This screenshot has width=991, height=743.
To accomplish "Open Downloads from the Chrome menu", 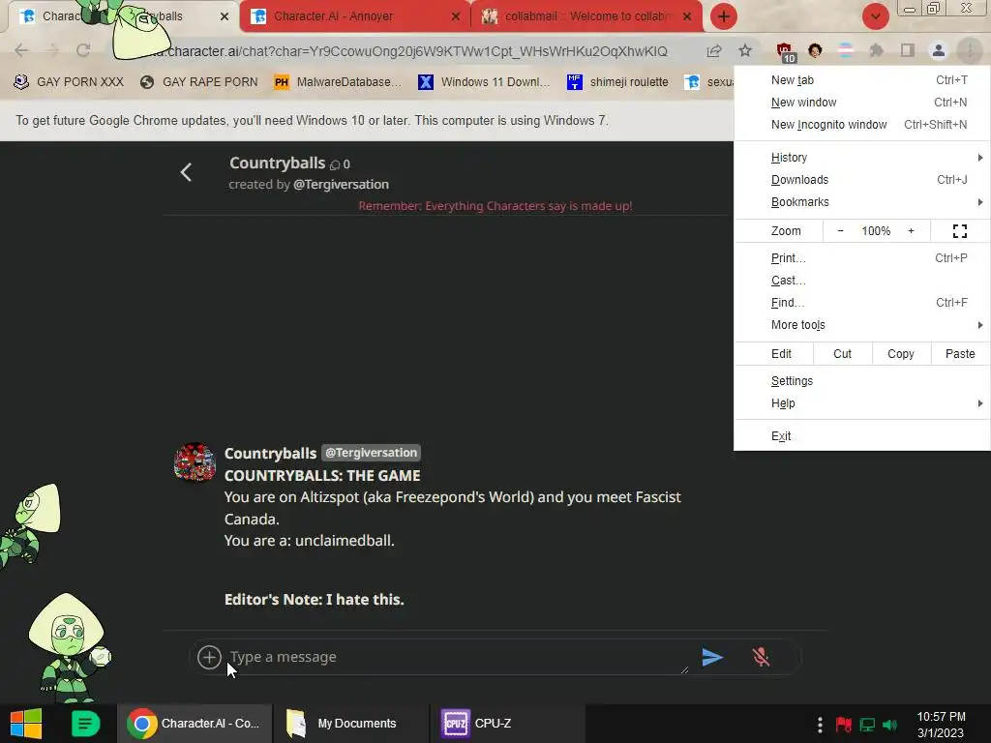I will click(x=862, y=179).
